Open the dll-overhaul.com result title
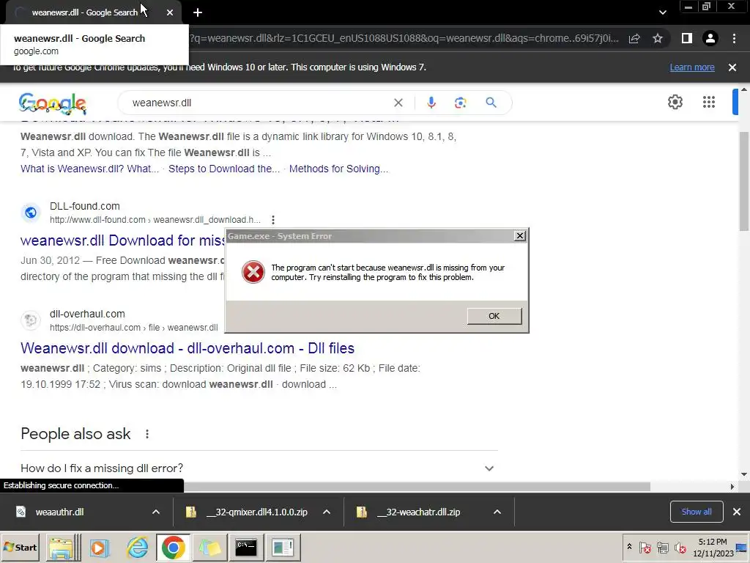This screenshot has width=750, height=563. click(187, 348)
